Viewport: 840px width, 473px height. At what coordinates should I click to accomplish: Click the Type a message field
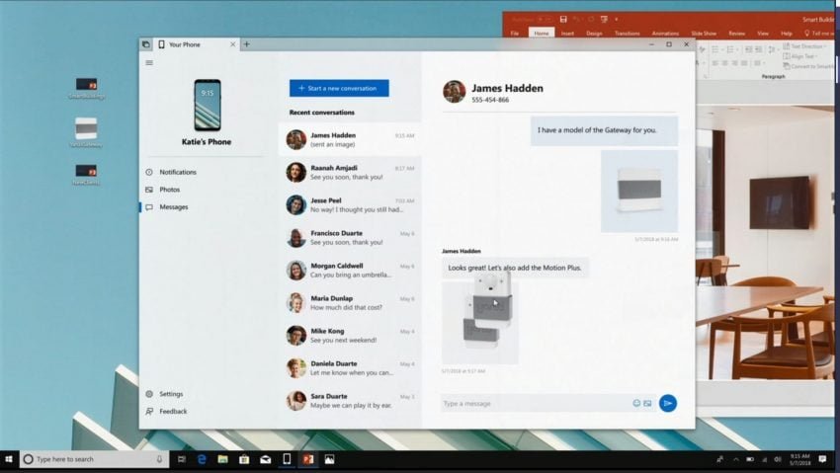pyautogui.click(x=534, y=403)
